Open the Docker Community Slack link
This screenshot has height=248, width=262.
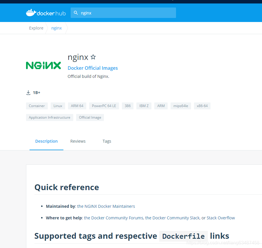pos(172,218)
